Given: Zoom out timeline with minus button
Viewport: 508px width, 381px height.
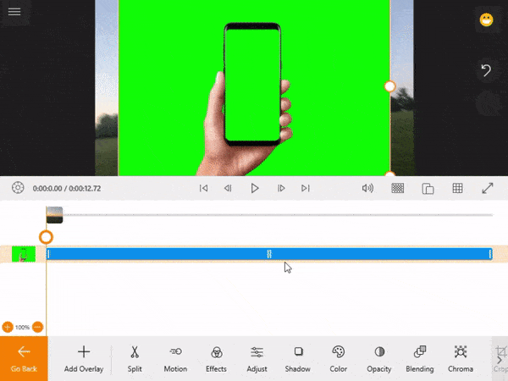Looking at the screenshot, I should pyautogui.click(x=37, y=327).
